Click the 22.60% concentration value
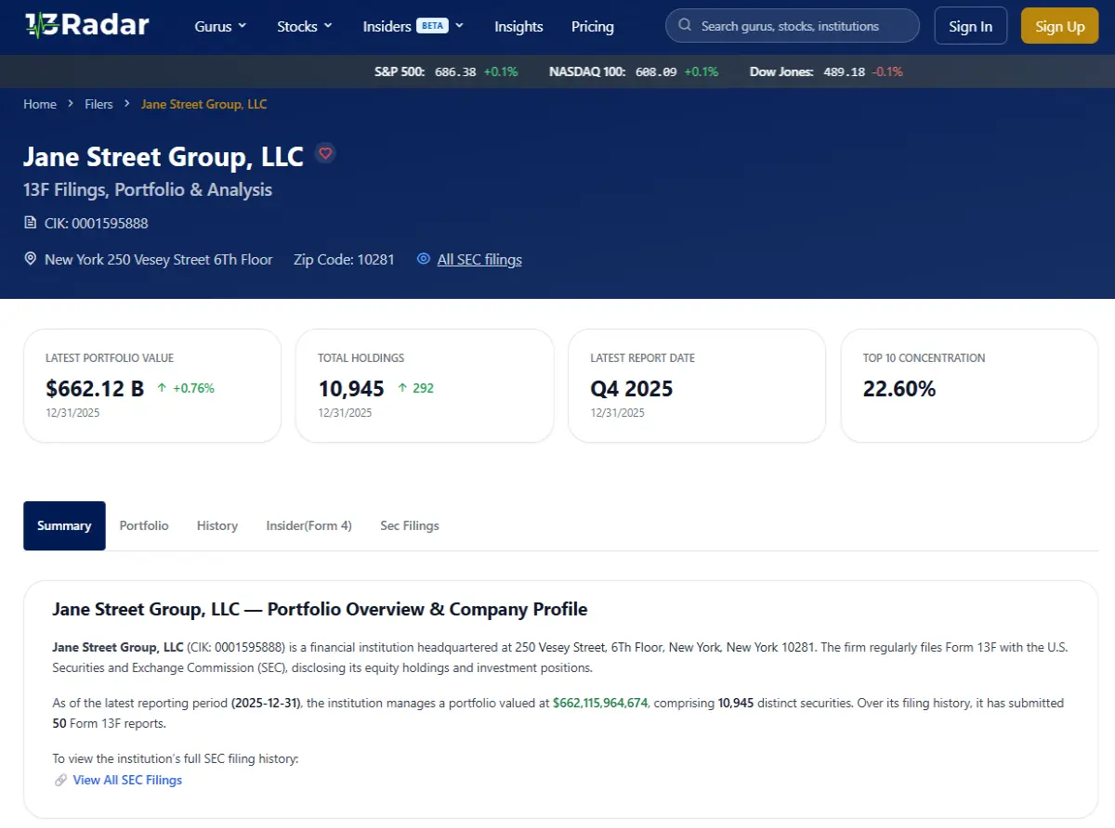1115x828 pixels. (899, 388)
